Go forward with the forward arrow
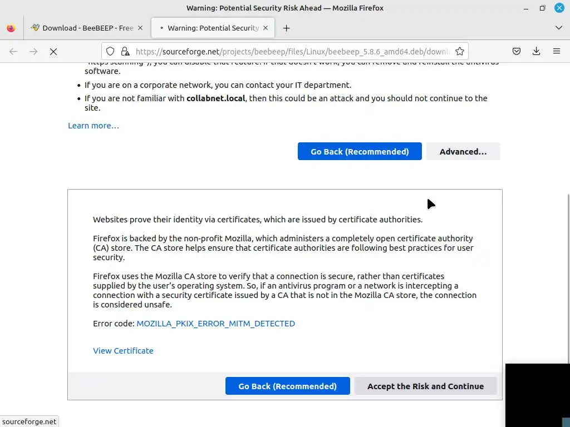570x427 pixels. tap(33, 52)
